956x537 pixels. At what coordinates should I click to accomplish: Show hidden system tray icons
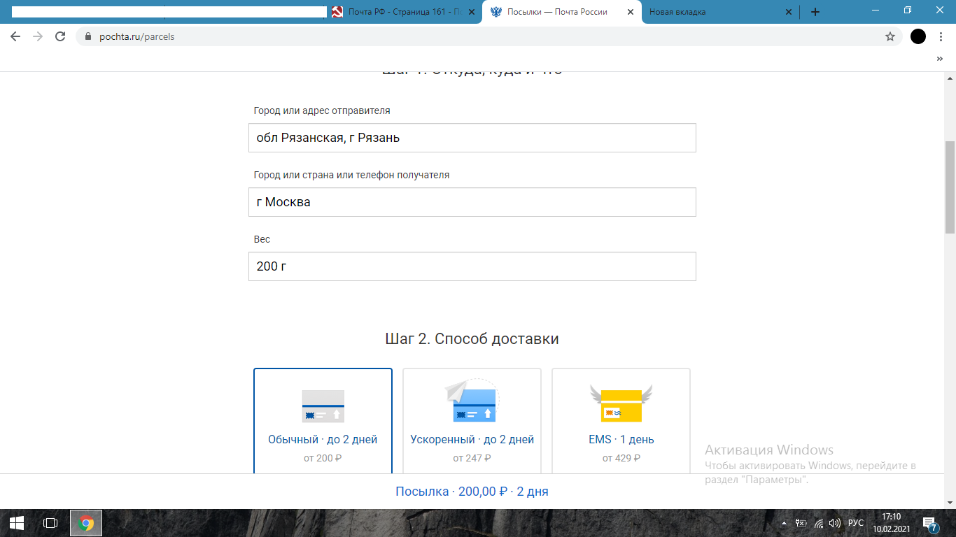pyautogui.click(x=783, y=523)
